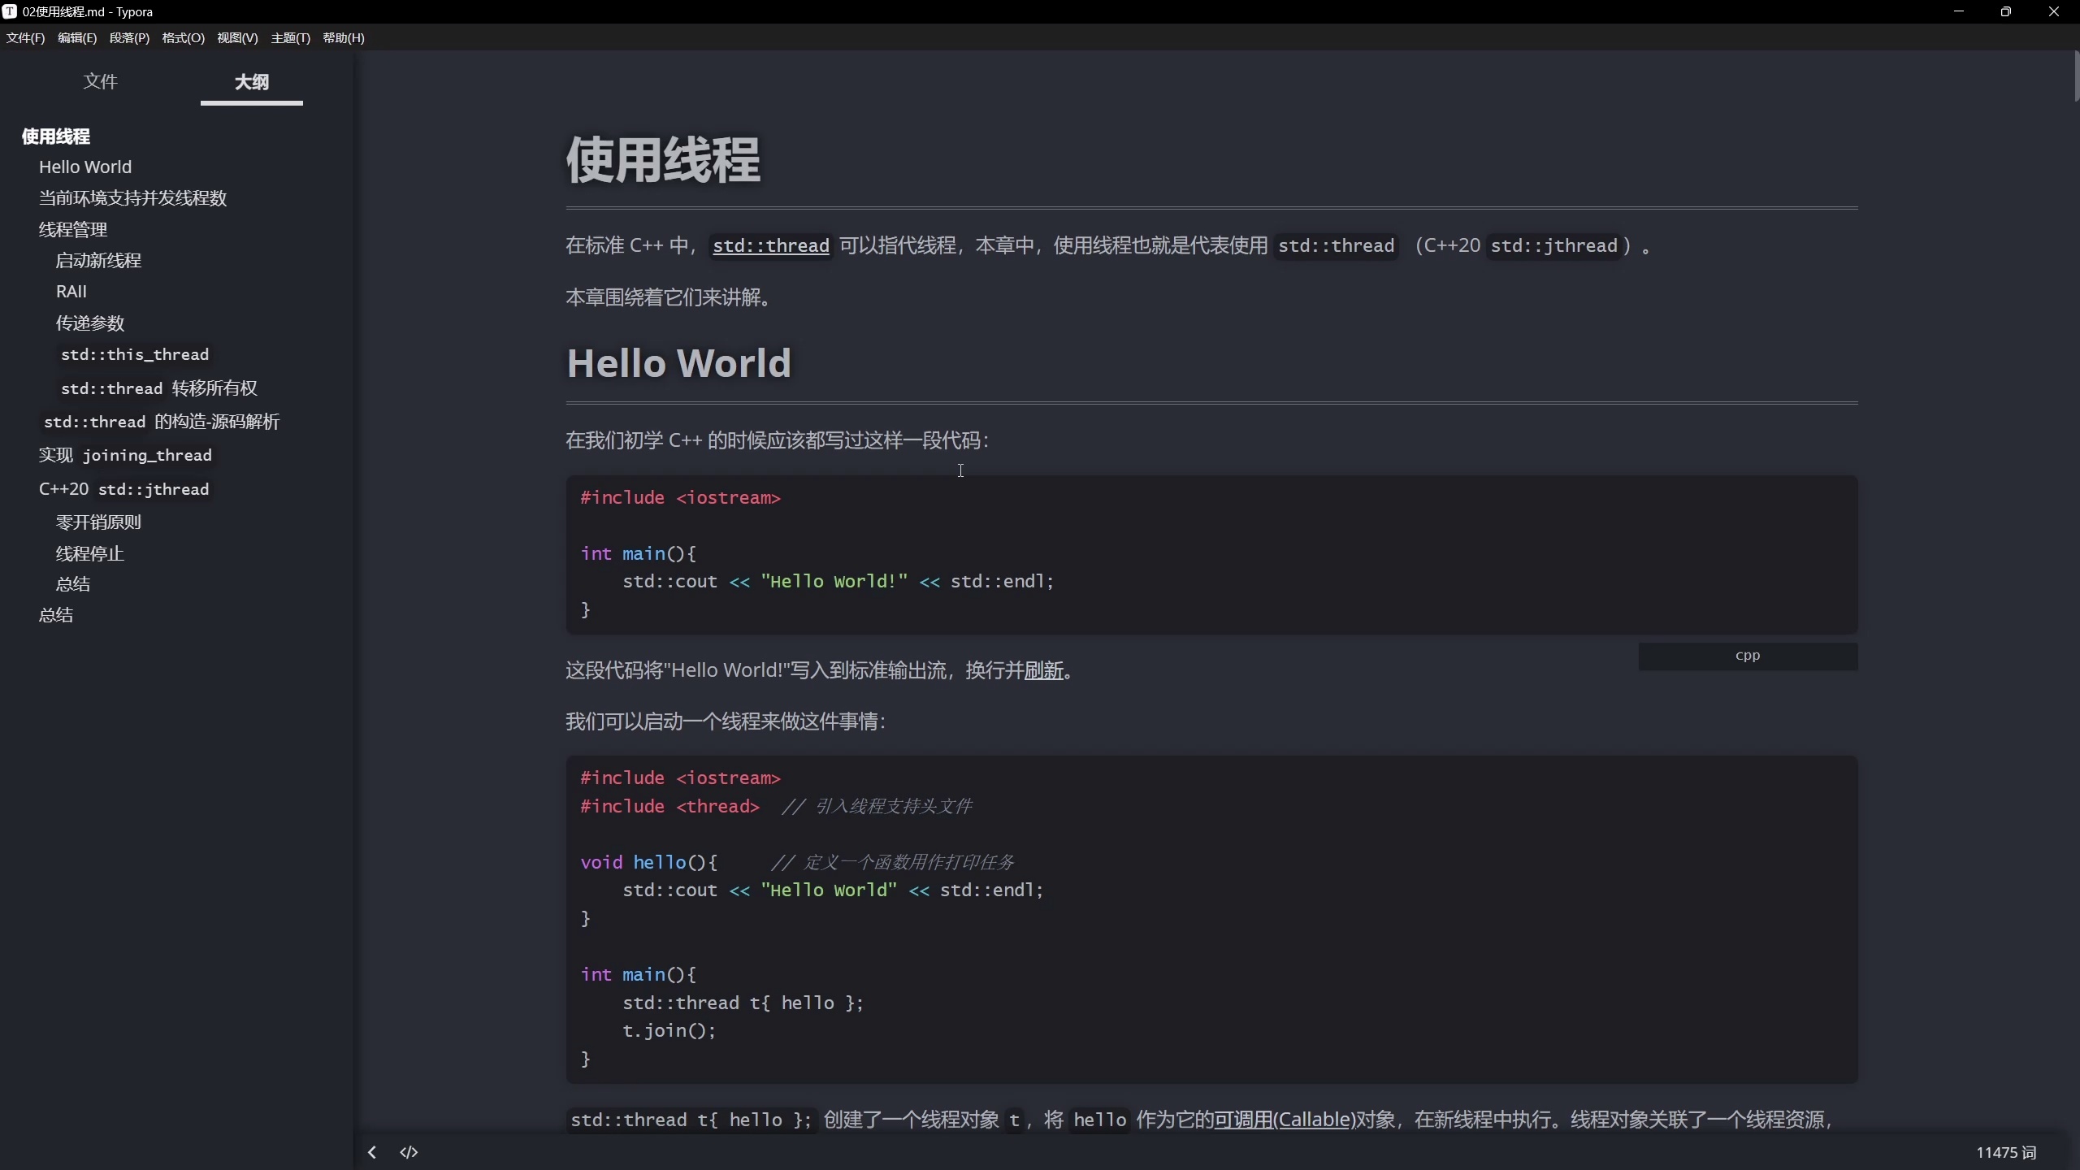2080x1170 pixels.
Task: Go to 线程管理 outline entry
Action: pyautogui.click(x=73, y=229)
